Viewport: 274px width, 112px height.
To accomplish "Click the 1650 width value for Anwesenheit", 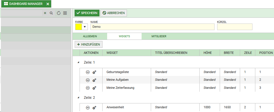I will tap(227, 107).
